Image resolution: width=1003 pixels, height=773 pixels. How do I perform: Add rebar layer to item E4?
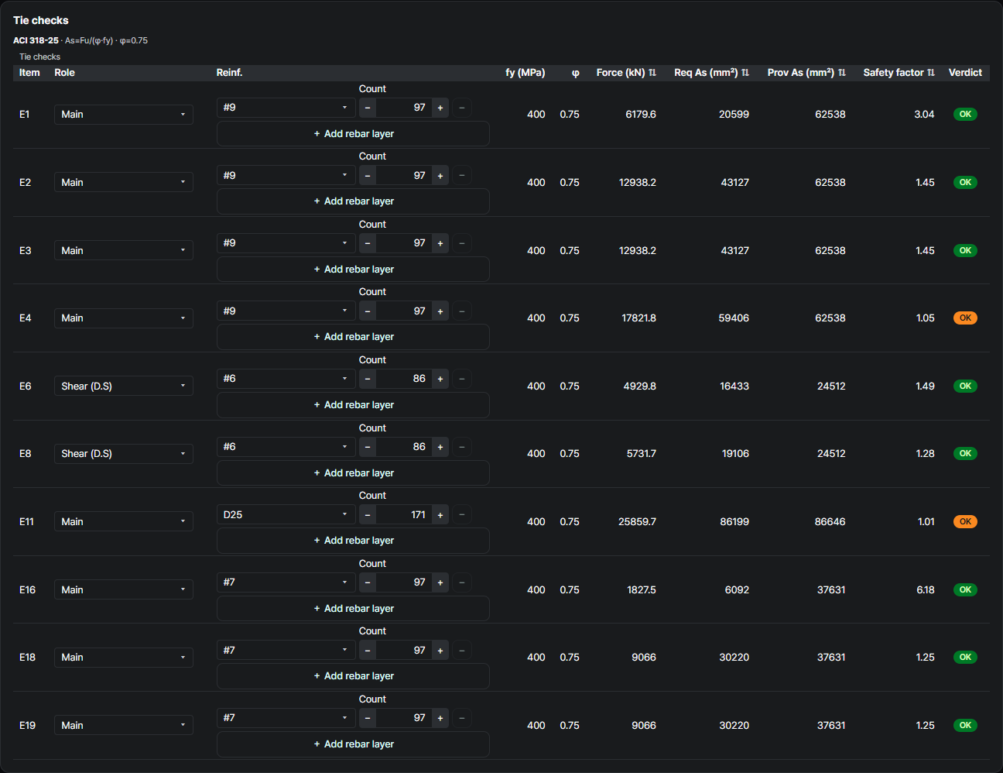point(353,337)
